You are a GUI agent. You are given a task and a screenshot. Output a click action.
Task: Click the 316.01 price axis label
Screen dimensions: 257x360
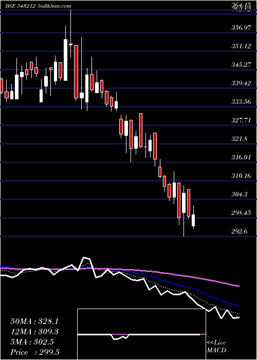(x=241, y=157)
